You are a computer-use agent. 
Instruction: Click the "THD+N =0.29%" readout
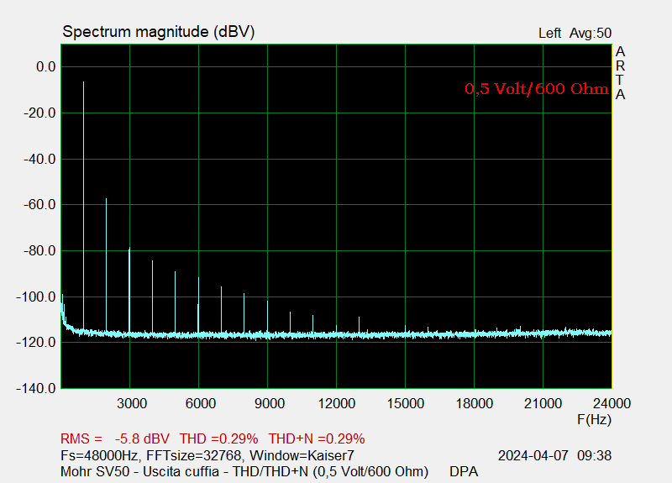[316, 438]
